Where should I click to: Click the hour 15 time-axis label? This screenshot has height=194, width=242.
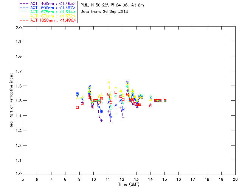click(164, 179)
